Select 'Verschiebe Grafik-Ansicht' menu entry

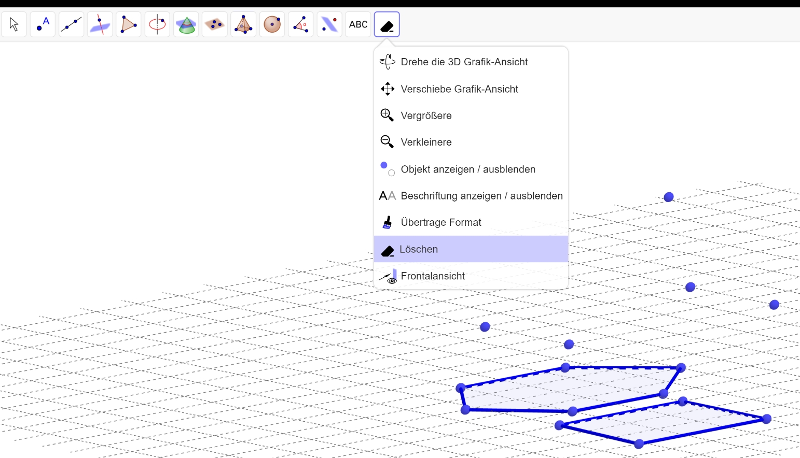(x=459, y=89)
